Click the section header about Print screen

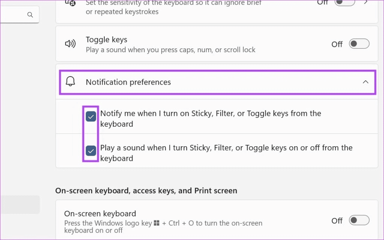[x=146, y=190]
